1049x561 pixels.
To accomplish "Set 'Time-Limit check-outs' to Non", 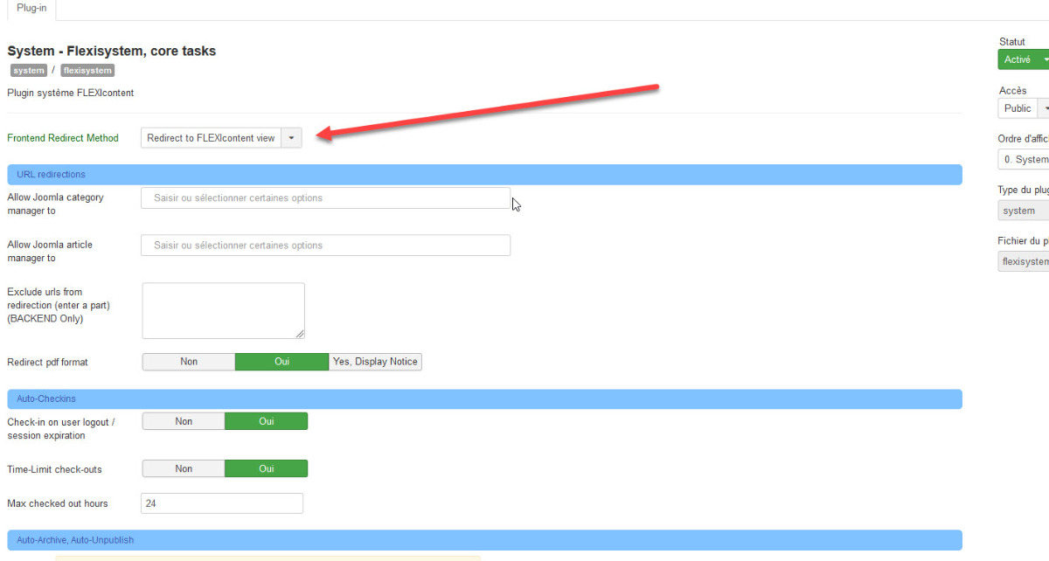I will pos(184,469).
